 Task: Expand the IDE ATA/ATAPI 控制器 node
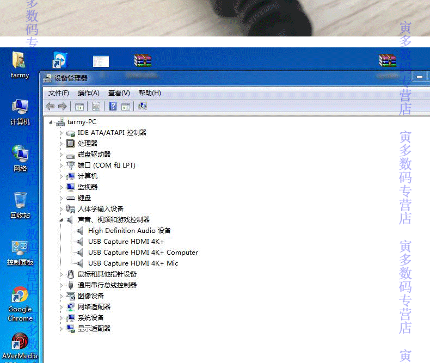click(x=61, y=133)
